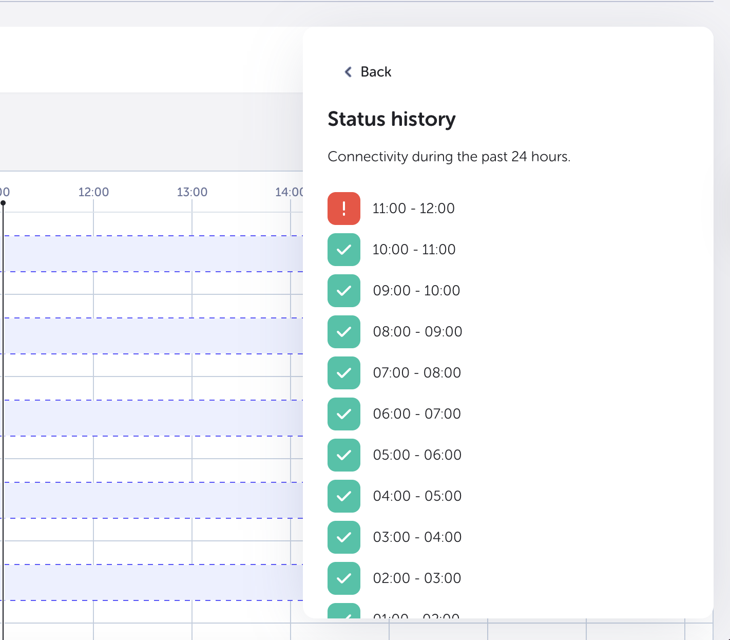
Task: Click the Status history heading
Action: tap(392, 119)
